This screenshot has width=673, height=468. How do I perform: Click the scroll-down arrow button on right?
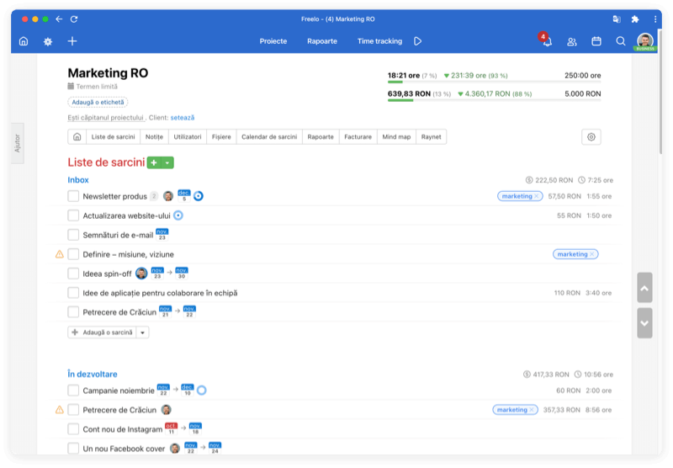644,322
